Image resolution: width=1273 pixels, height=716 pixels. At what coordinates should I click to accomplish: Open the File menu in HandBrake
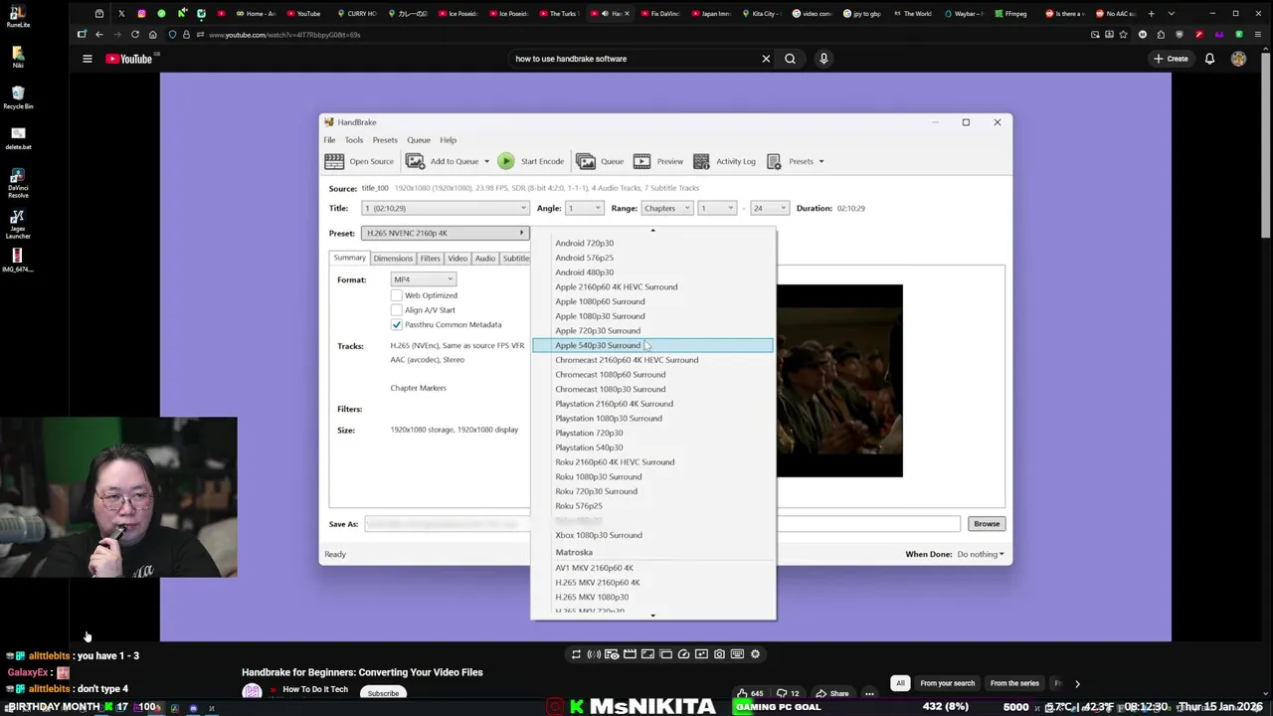pyautogui.click(x=329, y=140)
